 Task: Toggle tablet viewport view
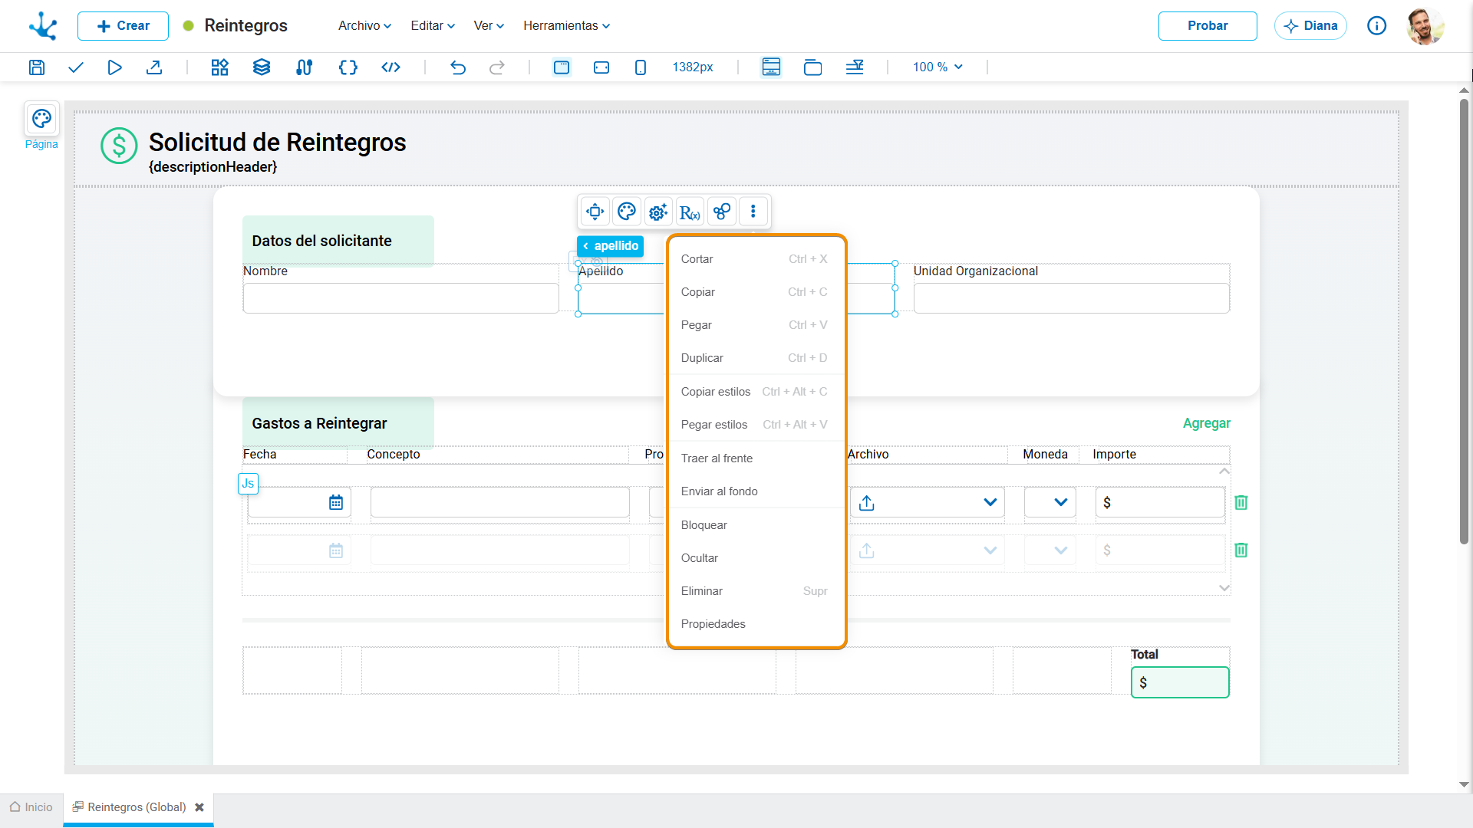tap(601, 67)
